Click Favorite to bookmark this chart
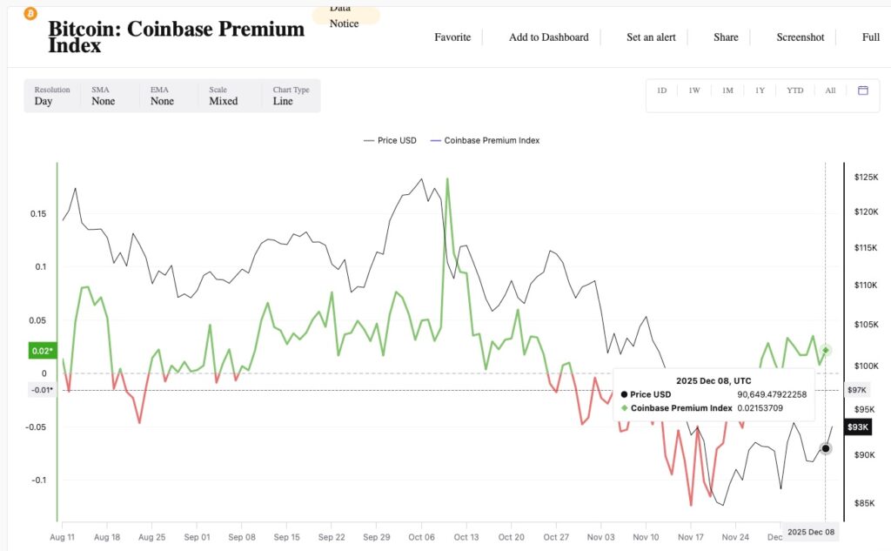 coord(452,37)
